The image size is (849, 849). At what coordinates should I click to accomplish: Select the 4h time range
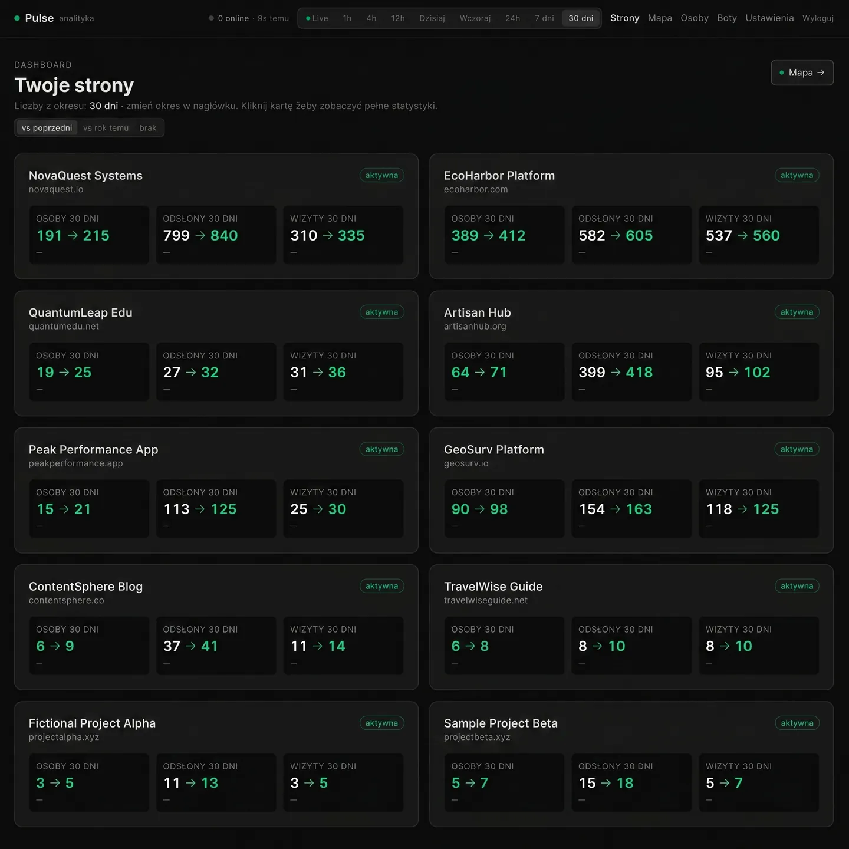[371, 18]
